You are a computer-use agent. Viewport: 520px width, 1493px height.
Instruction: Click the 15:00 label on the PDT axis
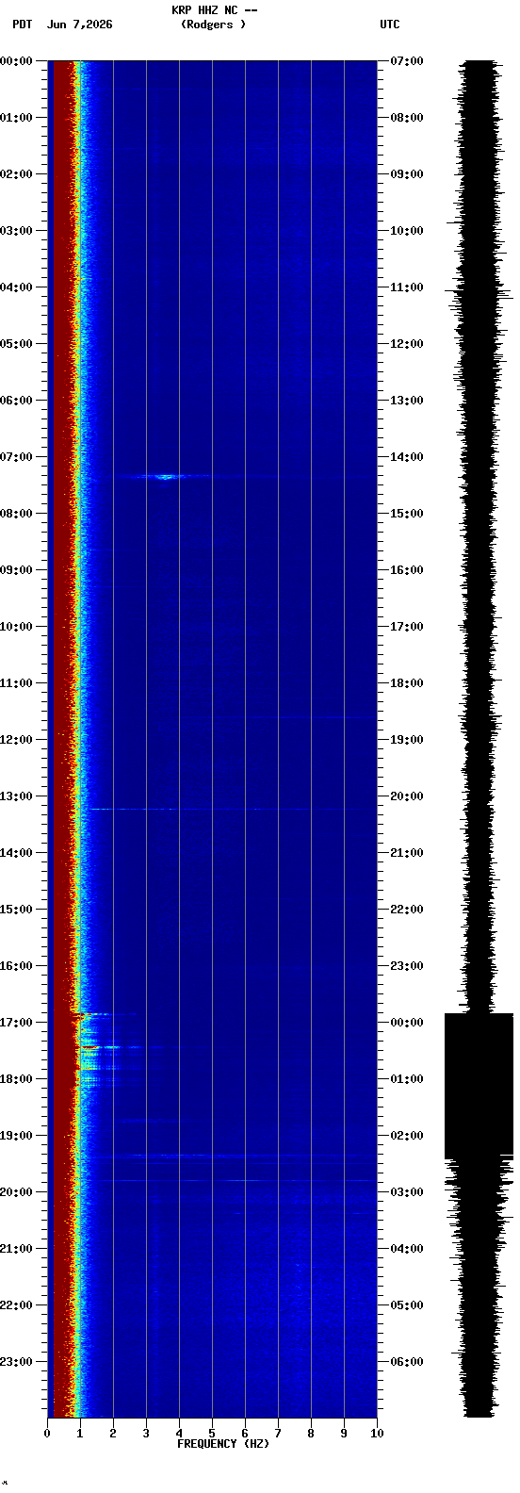[16, 910]
